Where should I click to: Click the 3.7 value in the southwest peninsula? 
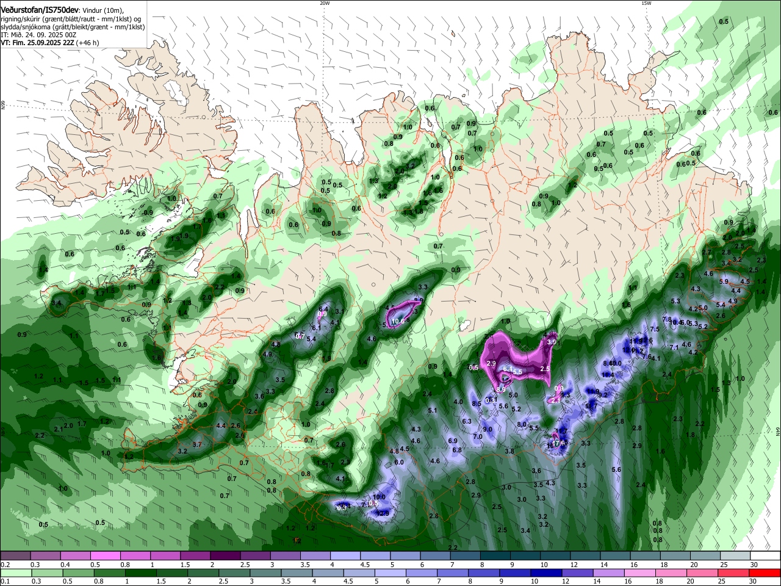[197, 444]
